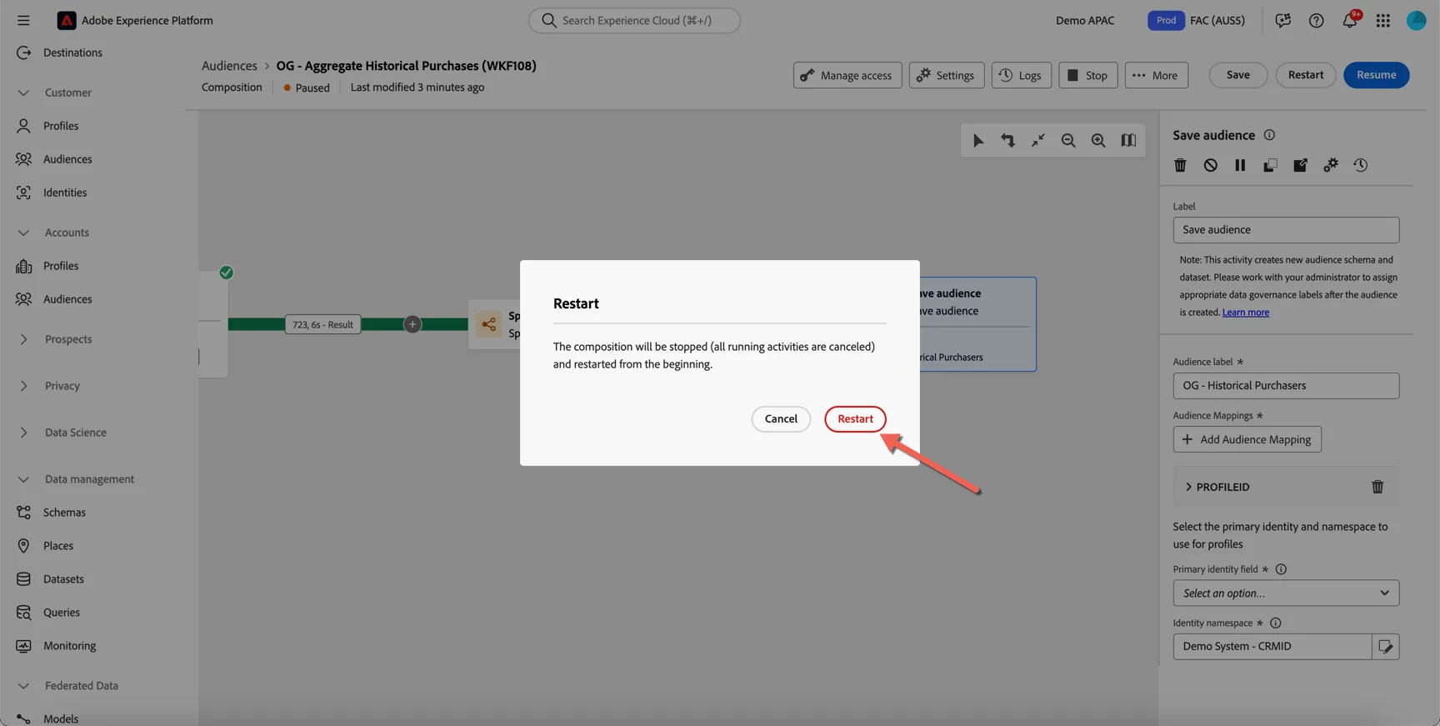Open activity history clock icon
Viewport: 1440px width, 726px height.
coord(1360,165)
